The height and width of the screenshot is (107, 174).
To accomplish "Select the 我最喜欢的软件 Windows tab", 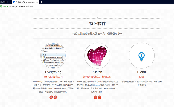I will coord(25,2).
